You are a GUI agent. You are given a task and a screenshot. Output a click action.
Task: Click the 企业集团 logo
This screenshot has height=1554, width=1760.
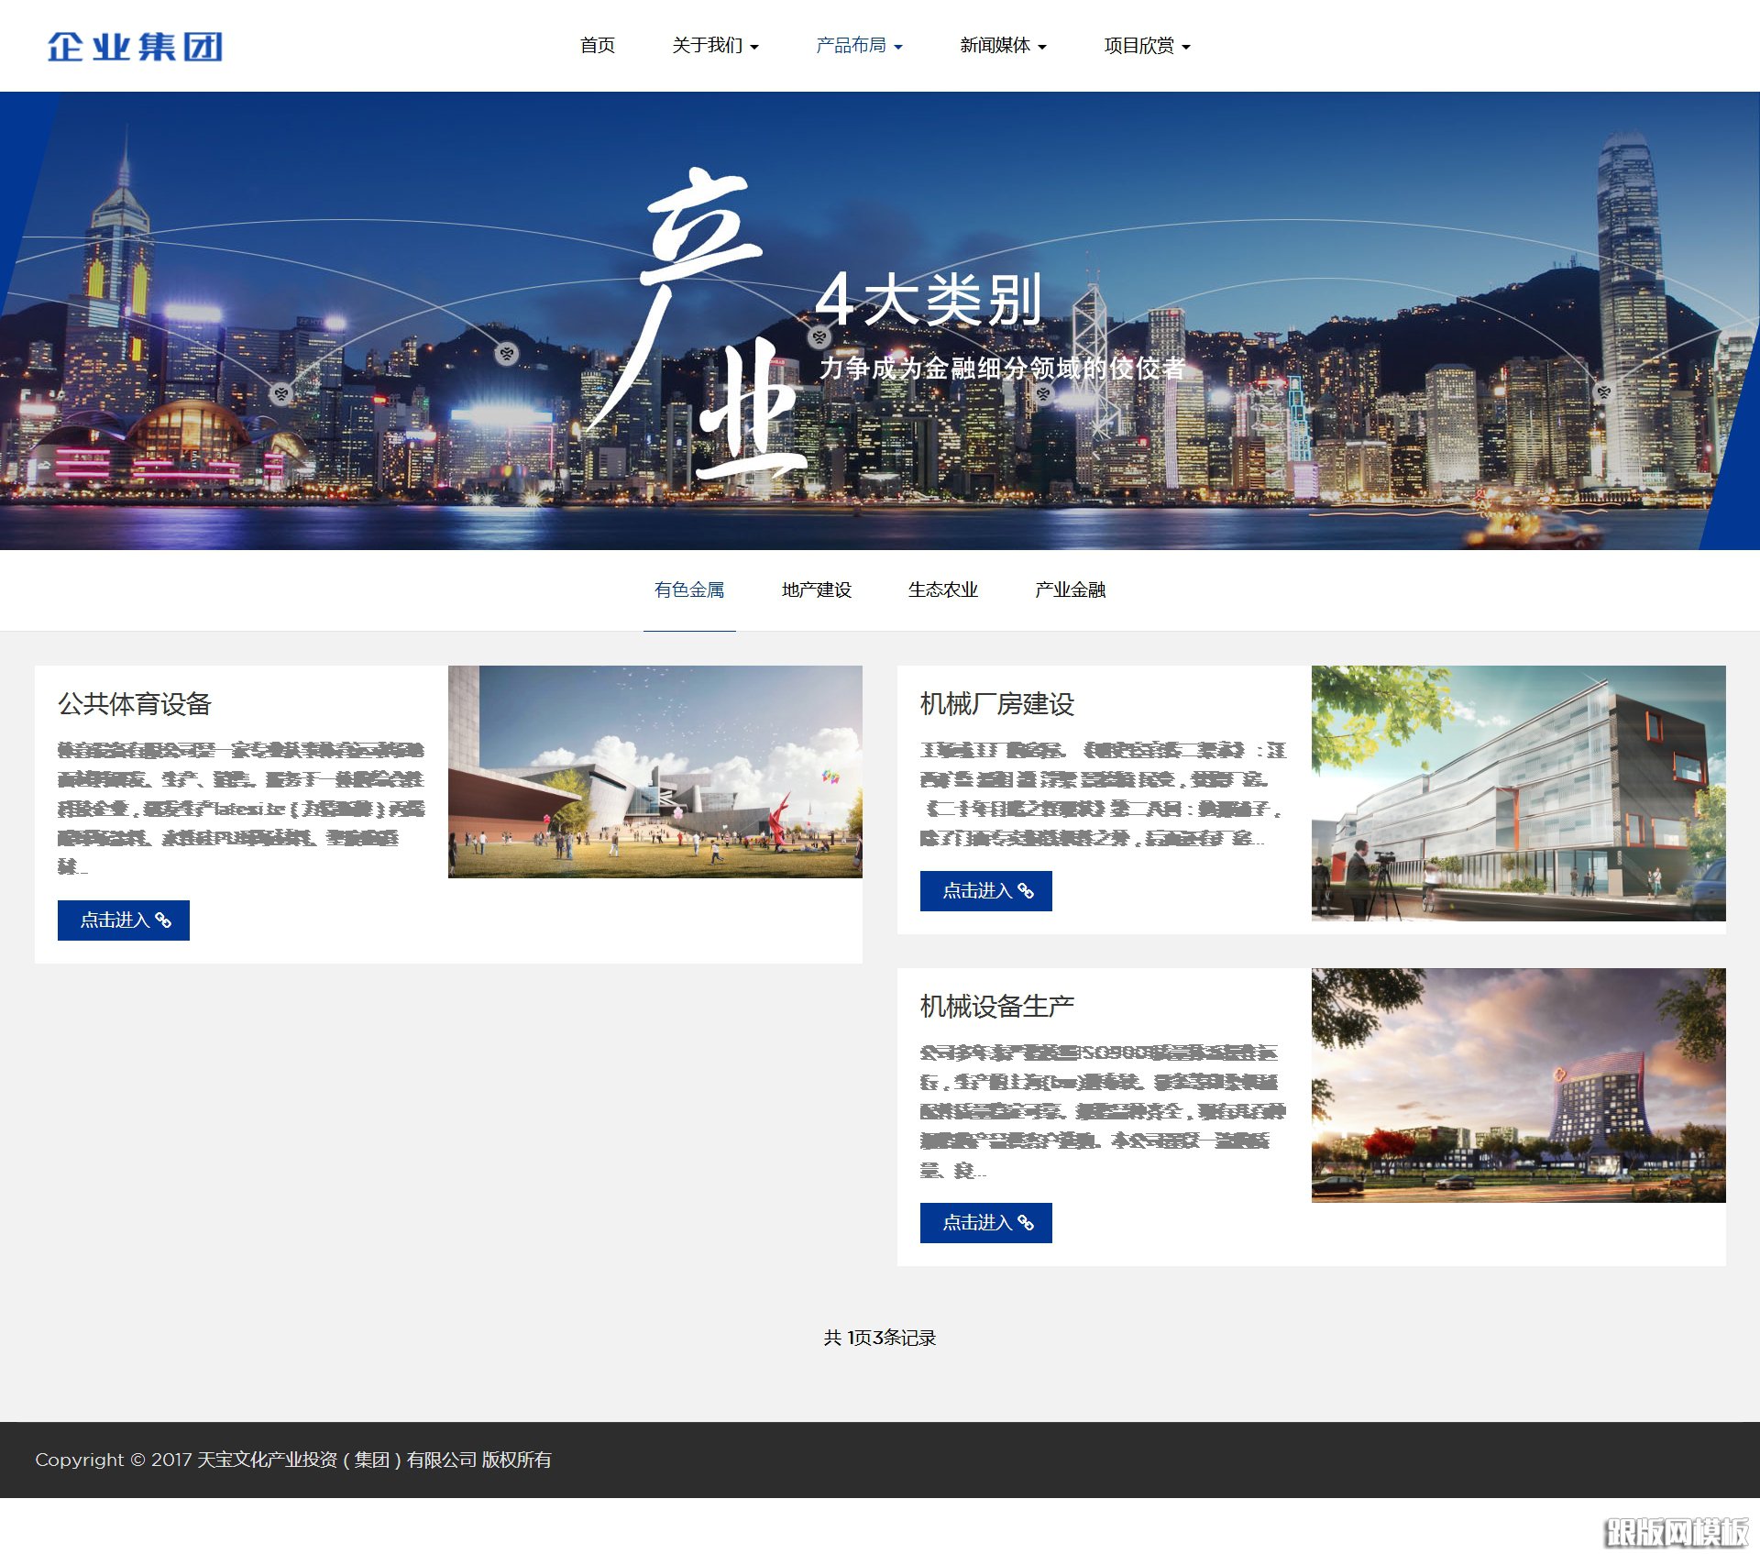point(136,45)
